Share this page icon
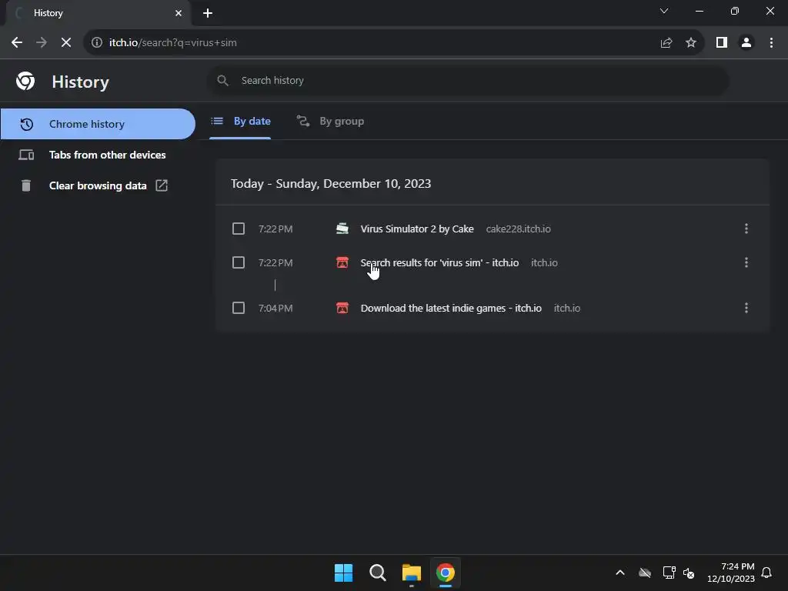This screenshot has height=591, width=788. pos(666,43)
